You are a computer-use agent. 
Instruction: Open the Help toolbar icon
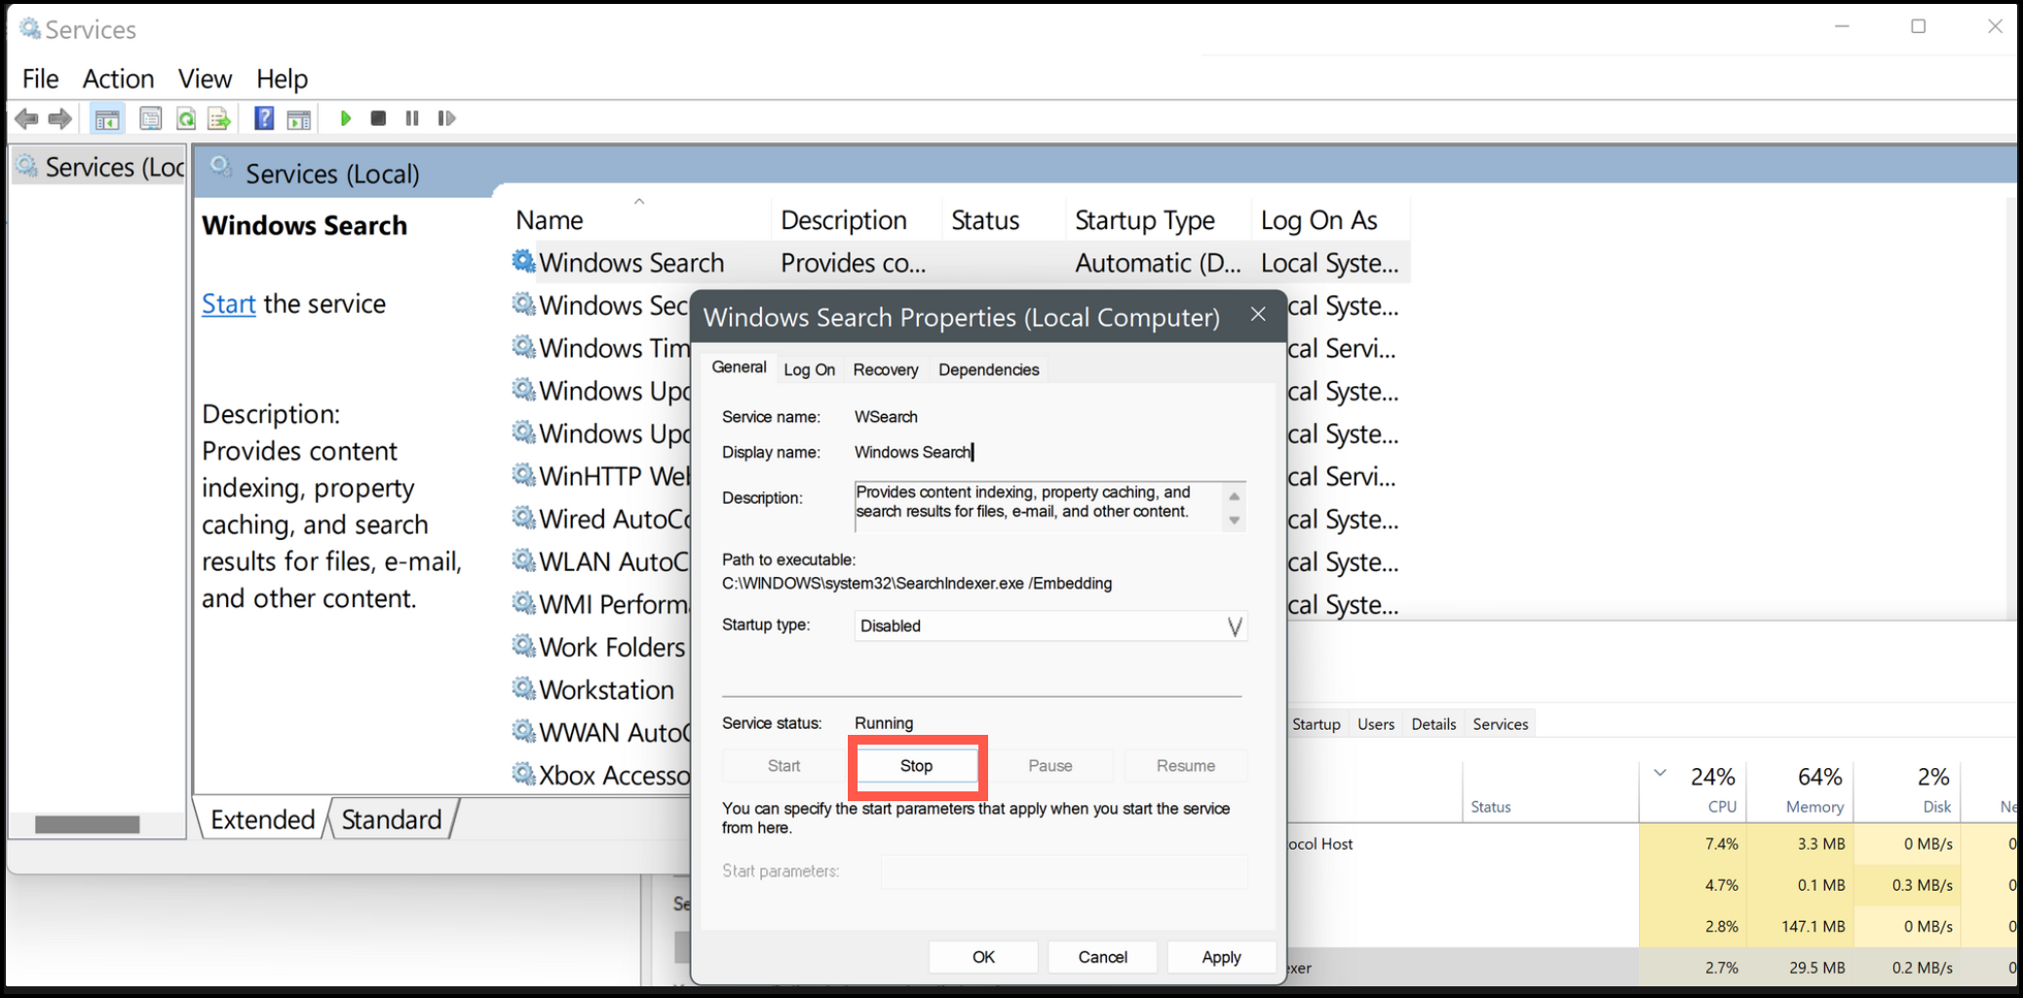pos(263,119)
